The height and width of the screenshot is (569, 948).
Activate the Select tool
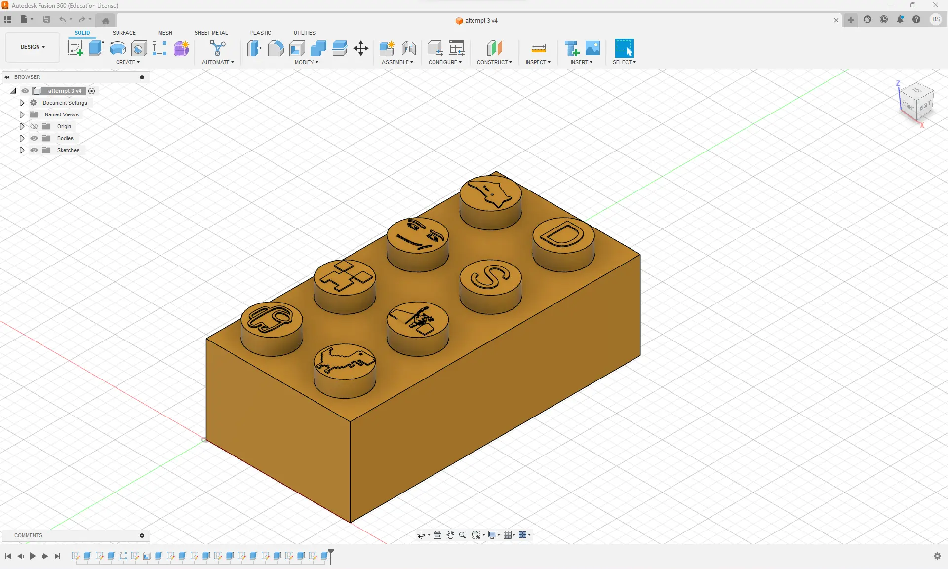[x=624, y=48]
